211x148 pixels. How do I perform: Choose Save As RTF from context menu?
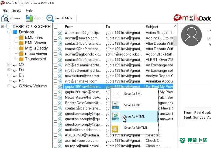tap(134, 105)
